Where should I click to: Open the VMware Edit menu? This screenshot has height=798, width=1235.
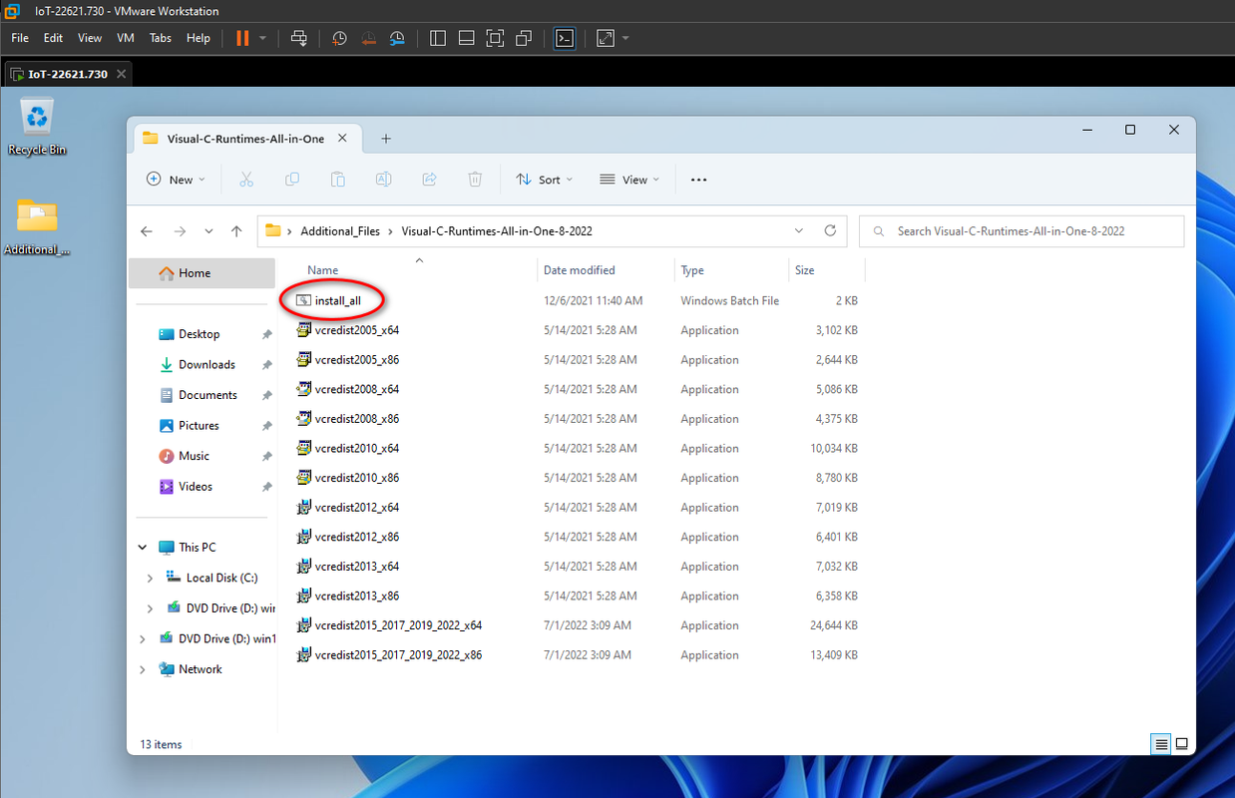click(53, 38)
